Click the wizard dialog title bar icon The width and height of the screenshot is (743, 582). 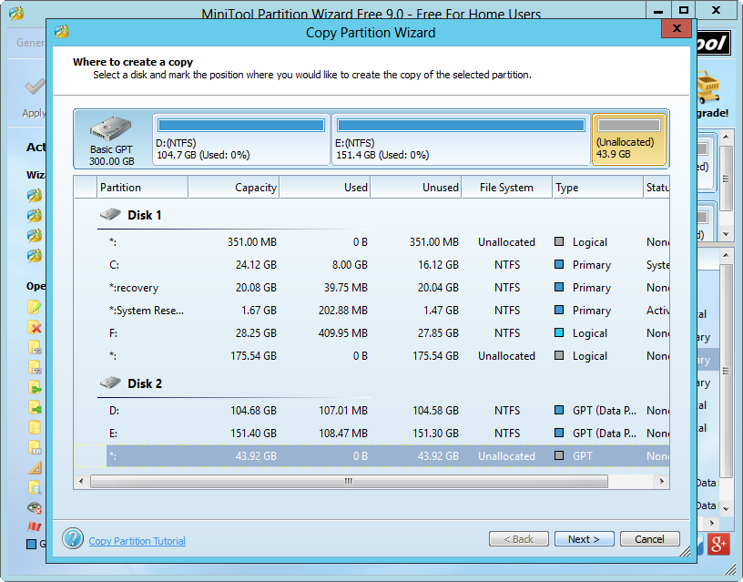tap(62, 31)
